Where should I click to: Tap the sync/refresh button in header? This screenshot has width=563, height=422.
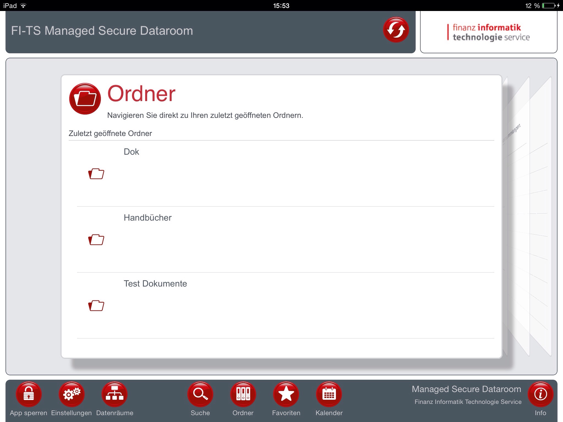click(396, 30)
